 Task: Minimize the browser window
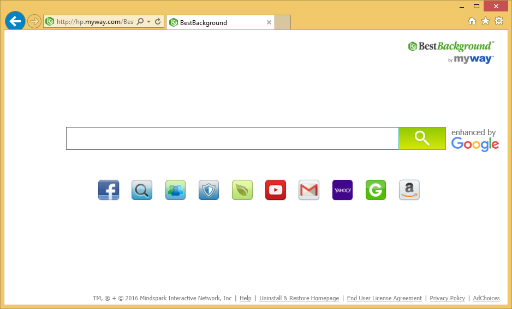coord(462,7)
